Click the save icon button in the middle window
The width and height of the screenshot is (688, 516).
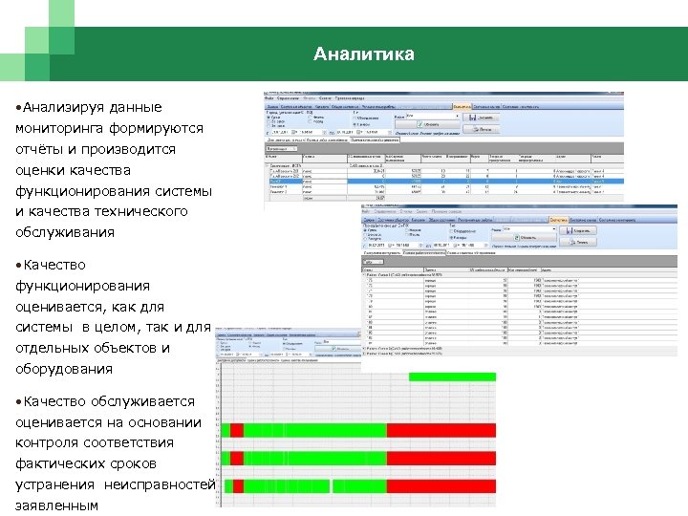[578, 230]
